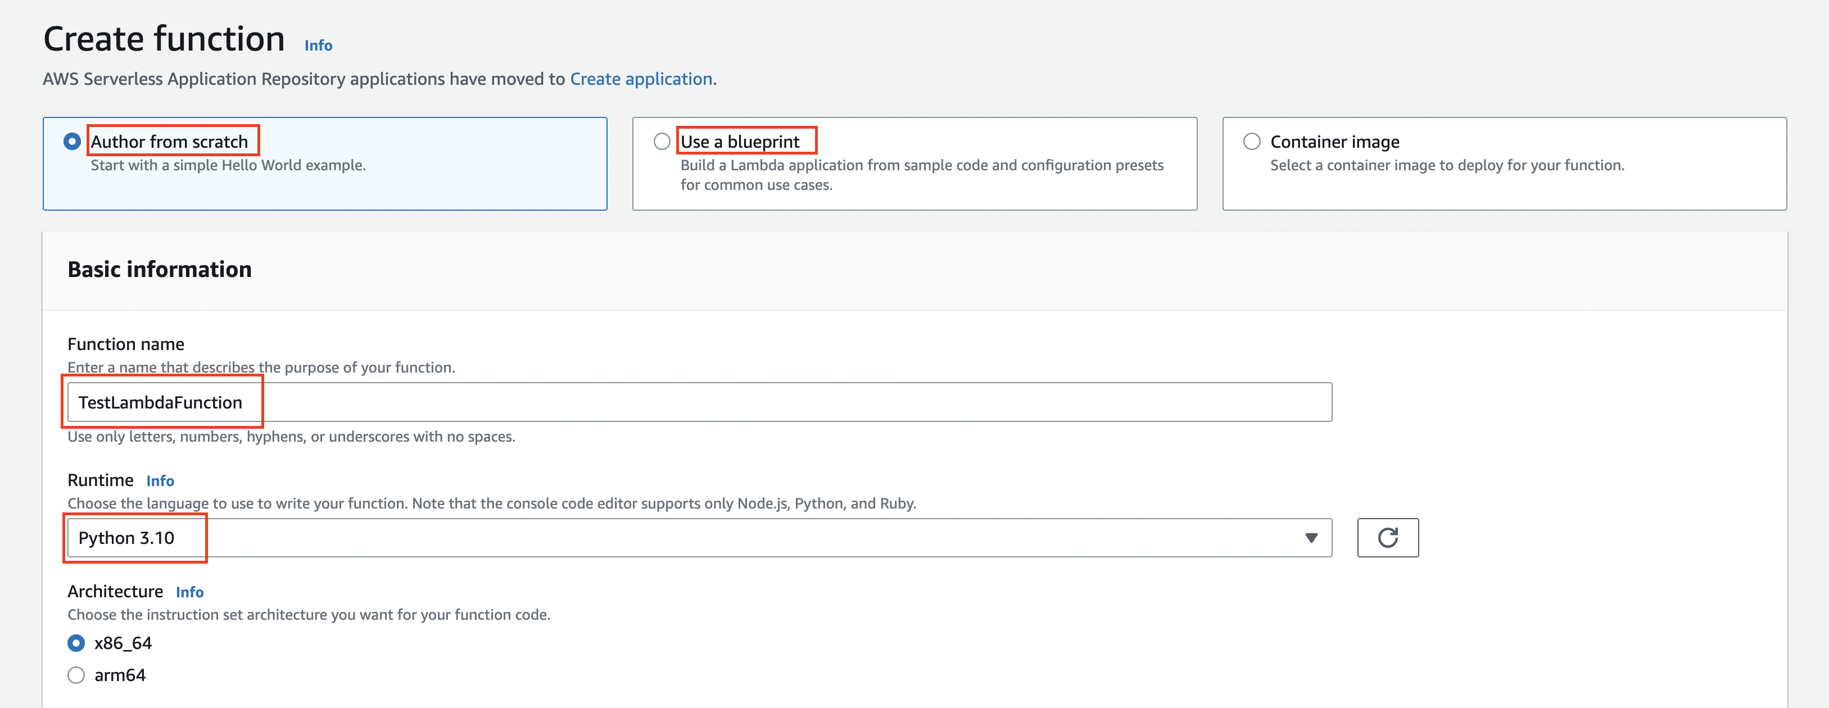Select the Author from scratch radio option
1829x708 pixels.
pos(72,141)
